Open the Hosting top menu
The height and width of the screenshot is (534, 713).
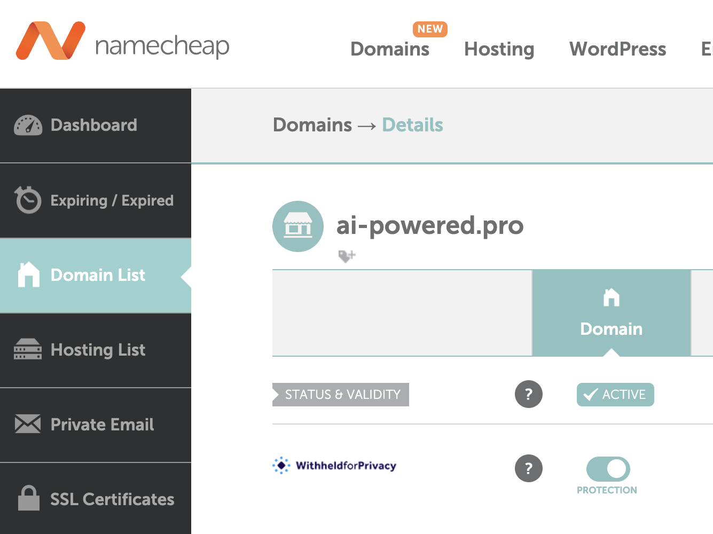click(499, 49)
